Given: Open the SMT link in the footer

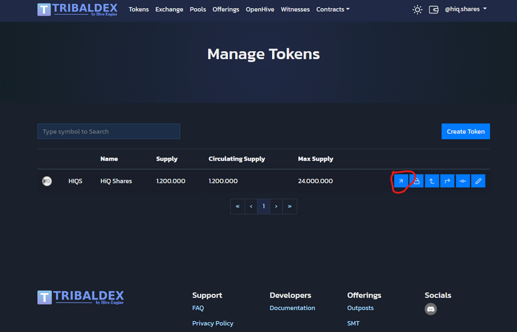Looking at the screenshot, I should click(353, 323).
